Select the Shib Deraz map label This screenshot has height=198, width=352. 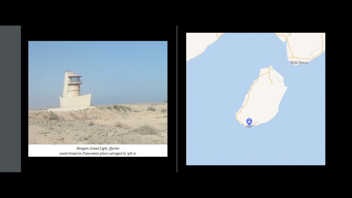pos(299,63)
